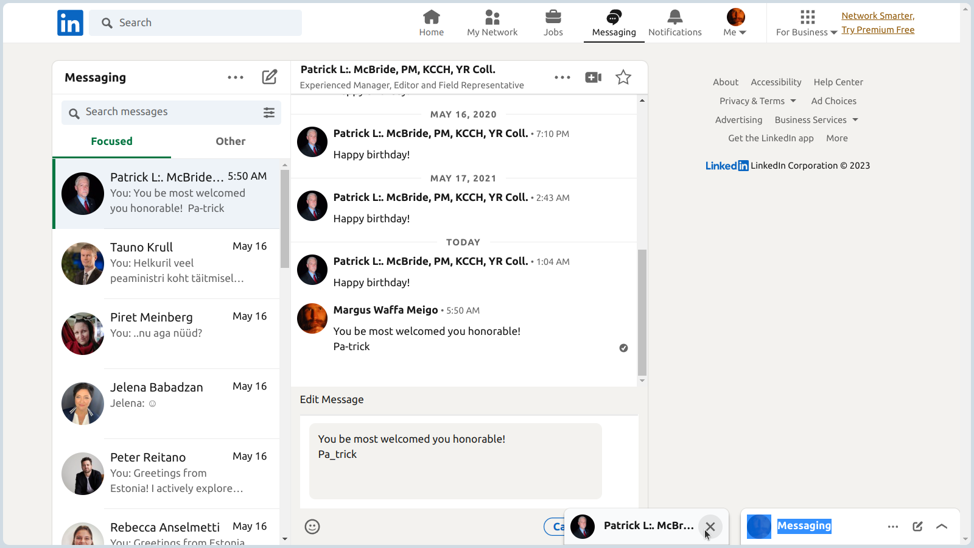
Task: Click Get the LinkedIn app link
Action: coord(771,138)
